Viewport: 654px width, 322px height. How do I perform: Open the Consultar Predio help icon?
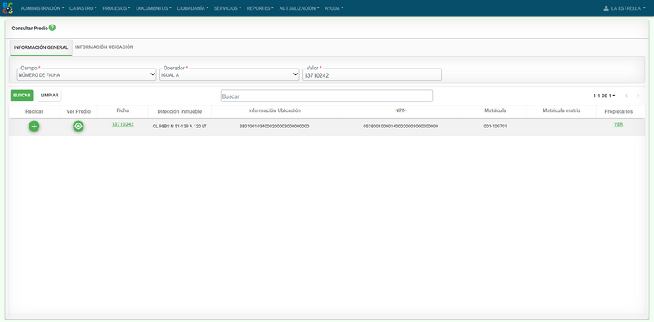52,28
